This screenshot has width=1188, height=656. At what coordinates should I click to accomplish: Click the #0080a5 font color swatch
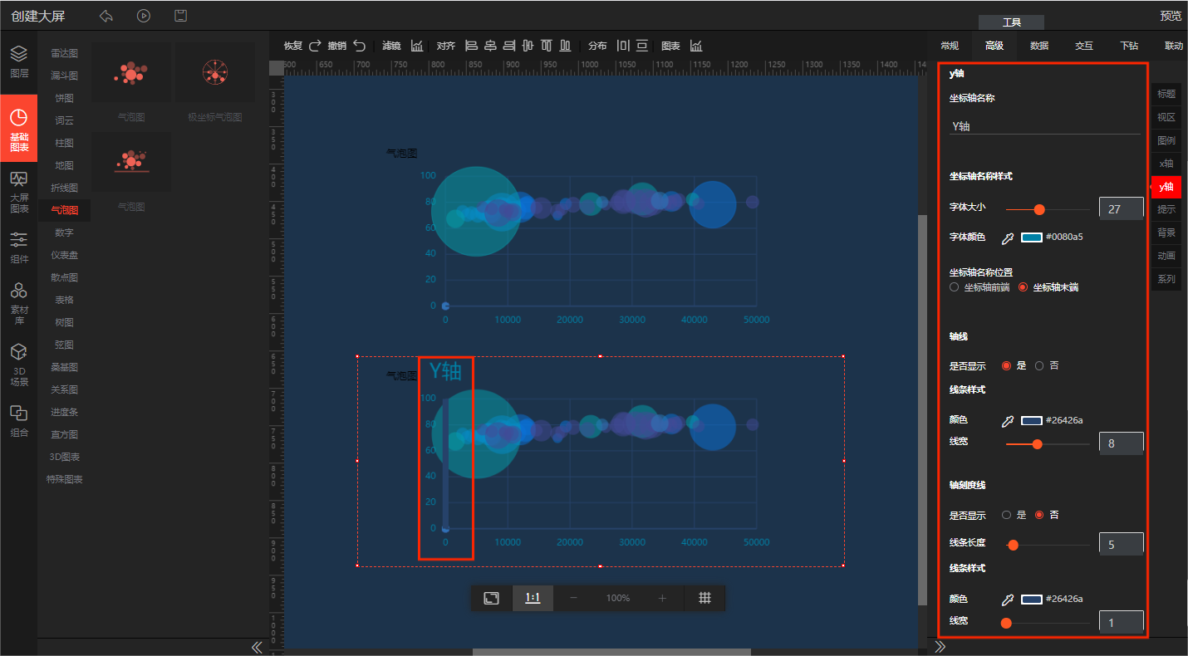(x=1032, y=237)
